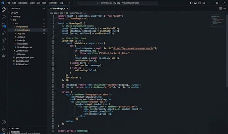
Task: Click the my-app breadcrumb segment
Action: click(54, 13)
